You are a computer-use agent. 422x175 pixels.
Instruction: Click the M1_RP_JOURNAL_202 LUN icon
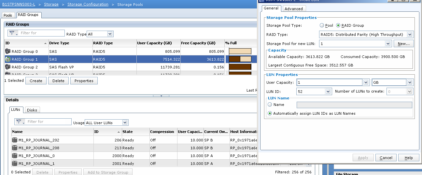(15, 140)
